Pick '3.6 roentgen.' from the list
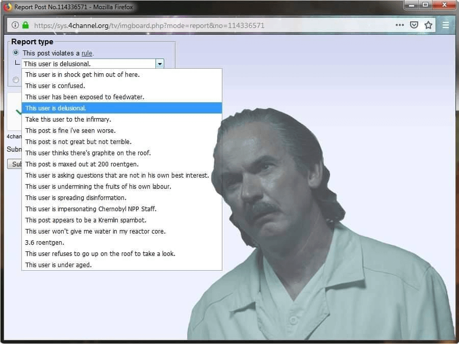Image resolution: width=459 pixels, height=344 pixels. point(122,243)
